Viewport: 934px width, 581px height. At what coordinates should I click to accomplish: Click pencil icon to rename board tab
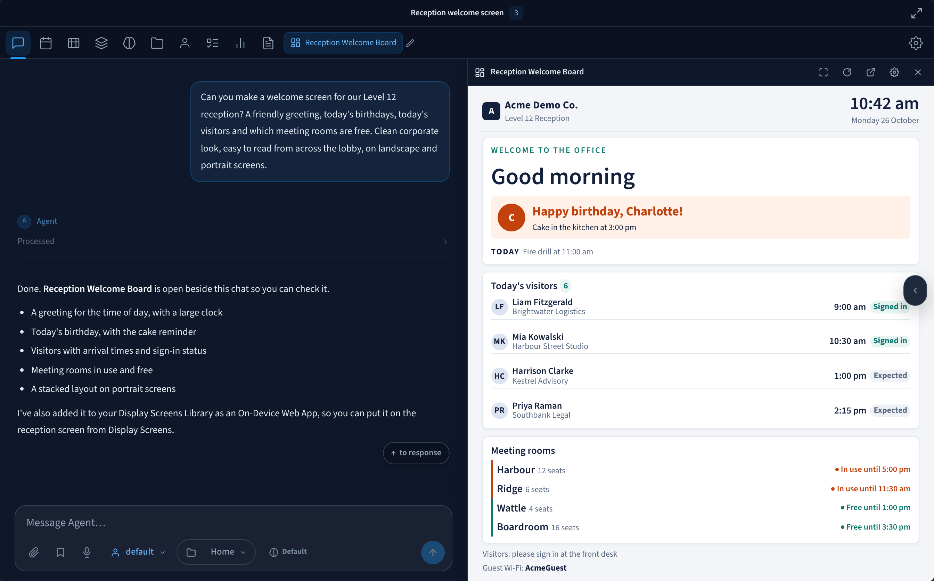click(410, 43)
